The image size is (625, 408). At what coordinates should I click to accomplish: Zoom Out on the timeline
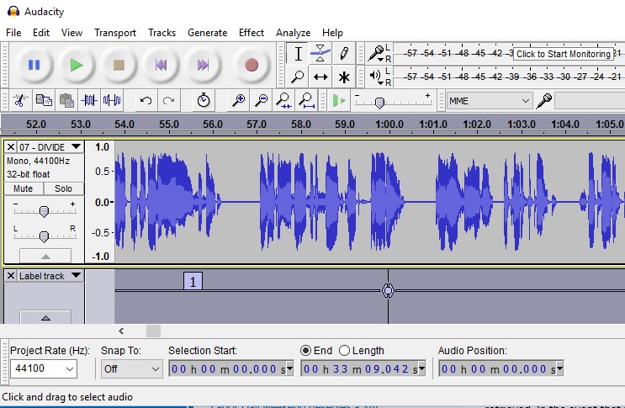click(261, 100)
